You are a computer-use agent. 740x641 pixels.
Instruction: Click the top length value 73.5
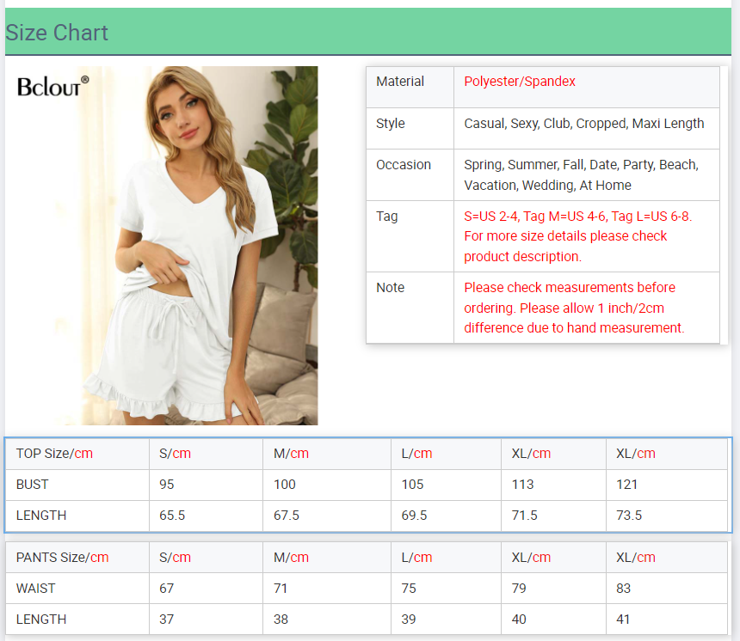point(629,516)
